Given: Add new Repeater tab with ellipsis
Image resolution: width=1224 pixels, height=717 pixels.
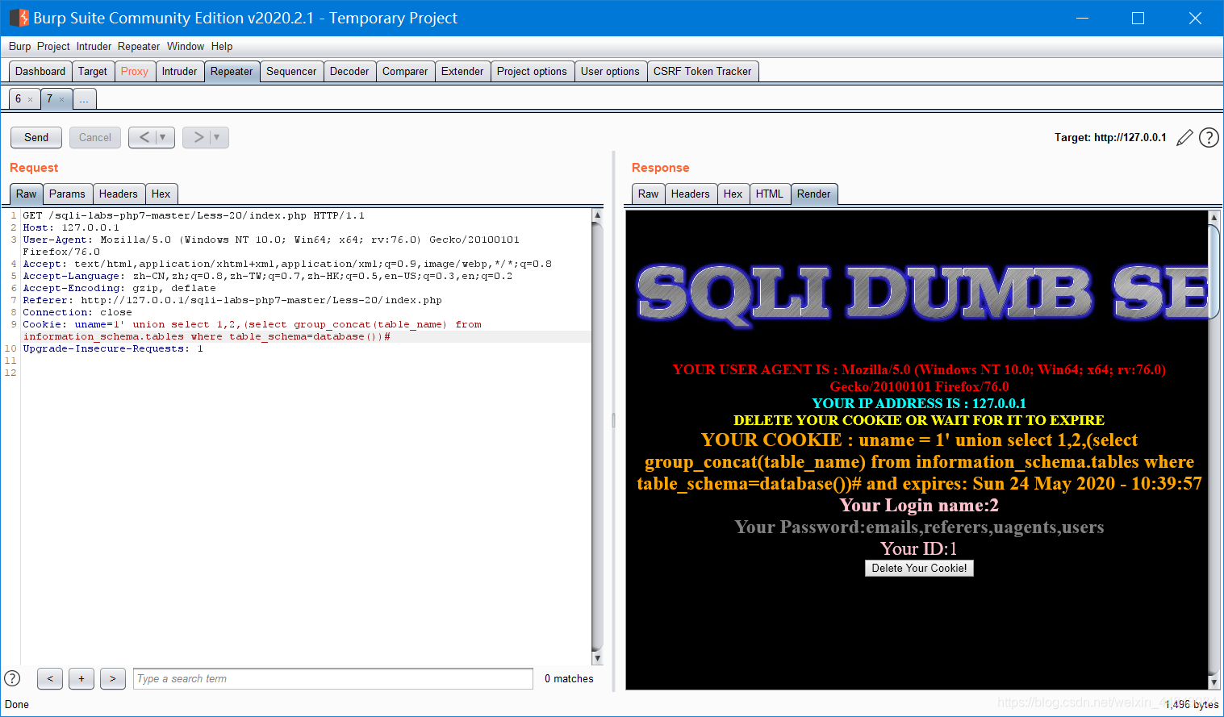Looking at the screenshot, I should 84,99.
